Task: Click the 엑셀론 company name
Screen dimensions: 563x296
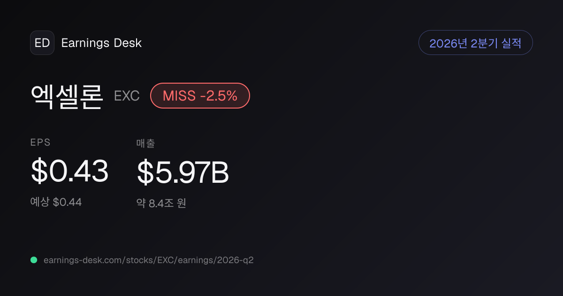Action: tap(66, 96)
